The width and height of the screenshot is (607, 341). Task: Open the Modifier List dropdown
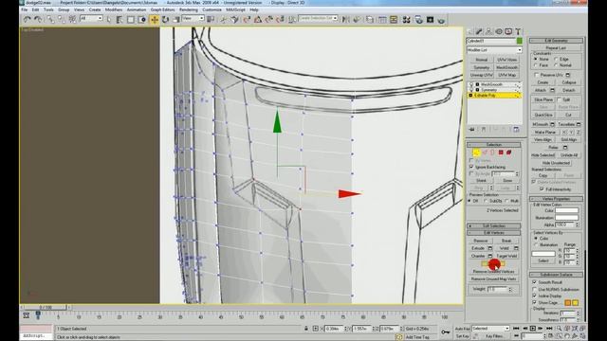(494, 50)
